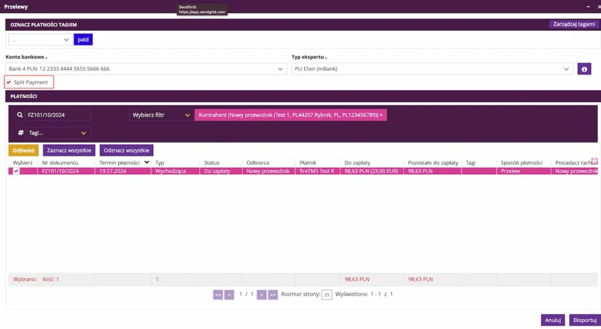Viewport: 601px width, 329px height.
Task: Click Zaznacz wszystkie button
Action: (69, 150)
